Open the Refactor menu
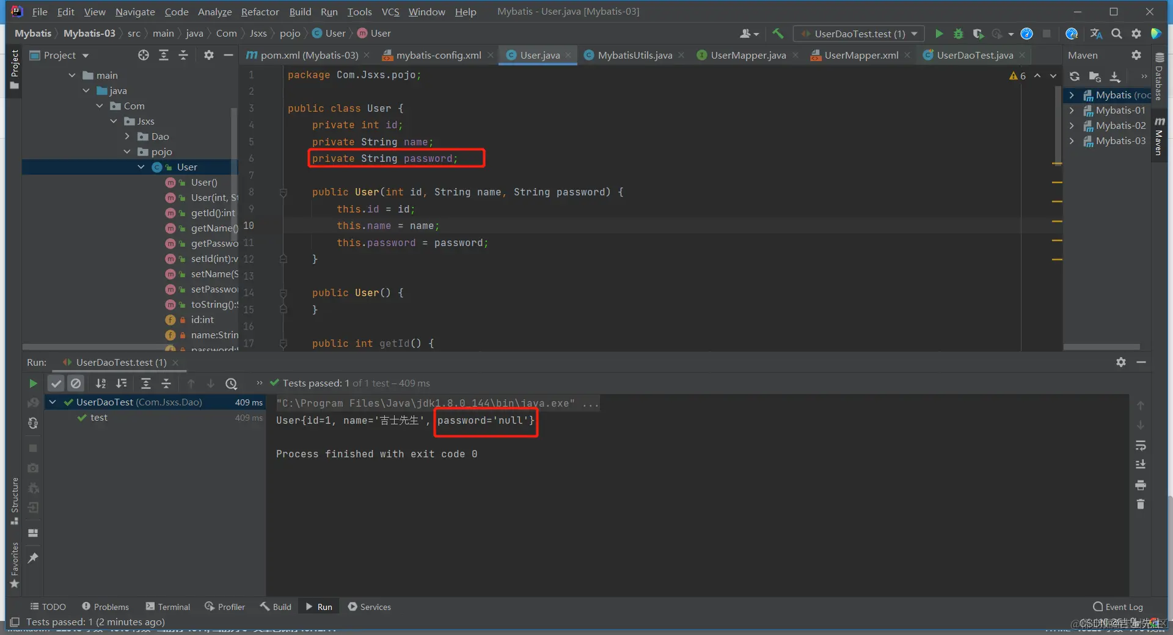 click(260, 12)
